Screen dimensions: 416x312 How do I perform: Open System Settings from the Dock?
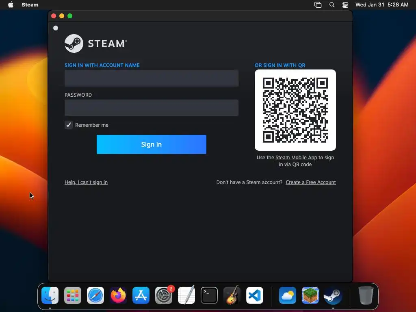164,295
